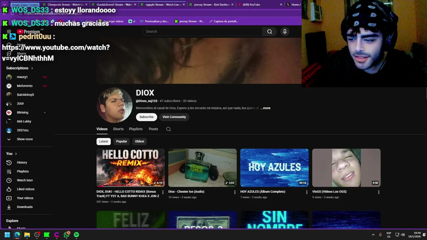Search within the DIOX channel

coord(168,129)
